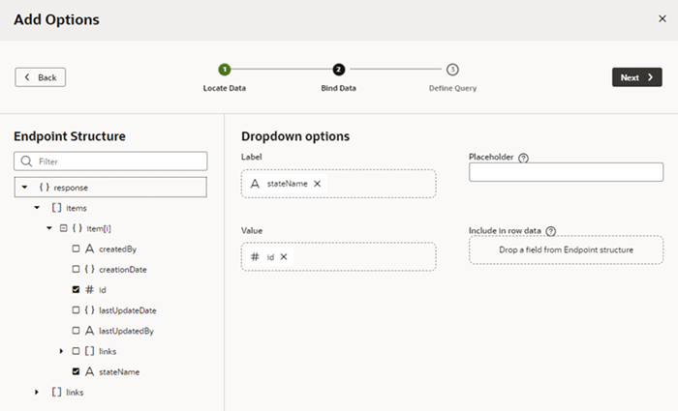Screen dimensions: 678x411
Task: Click the Next chevron arrow icon
Action: [x=650, y=76]
